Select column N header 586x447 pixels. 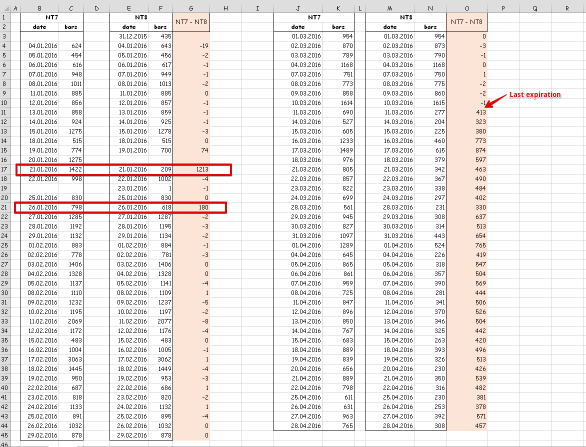(x=430, y=8)
